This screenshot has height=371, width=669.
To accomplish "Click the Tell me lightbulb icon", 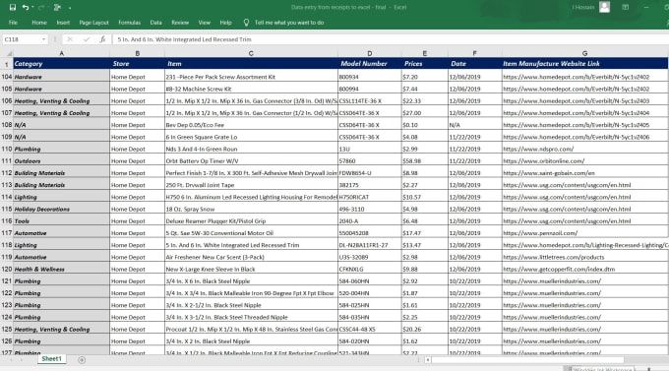I will click(246, 23).
